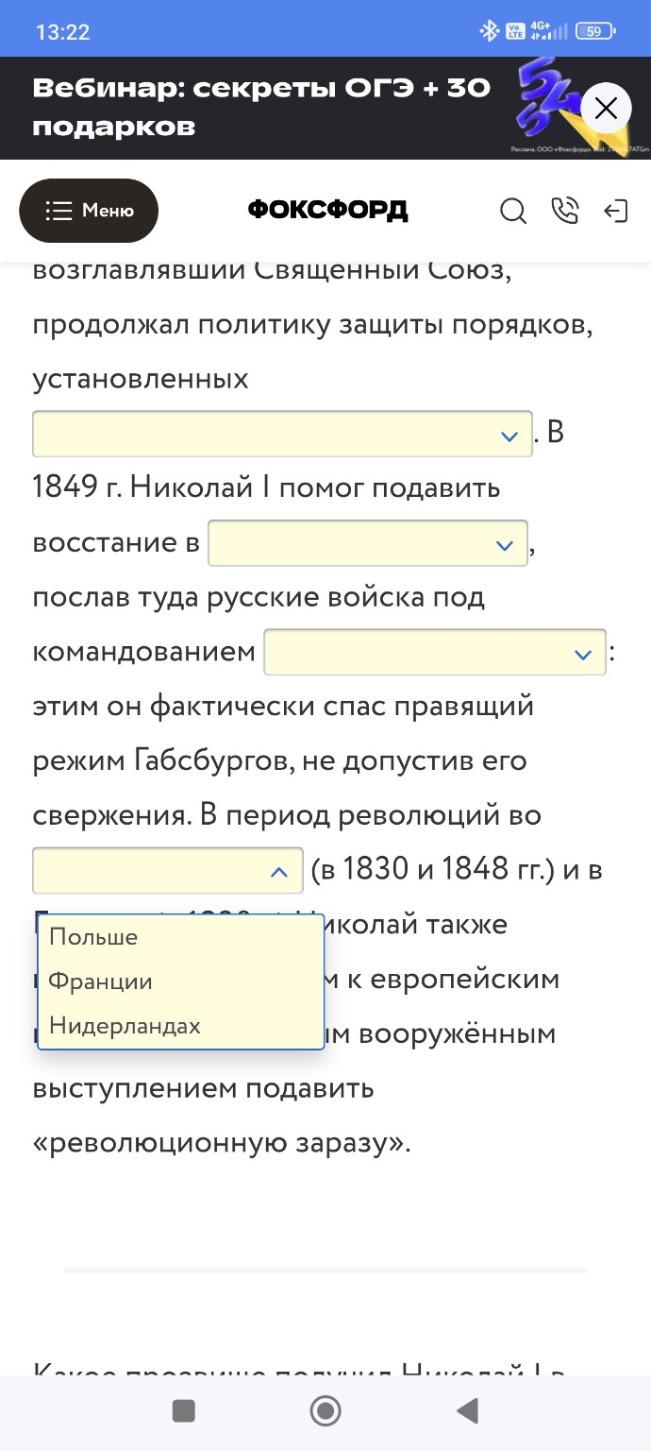Open the site search icon

coord(513,213)
